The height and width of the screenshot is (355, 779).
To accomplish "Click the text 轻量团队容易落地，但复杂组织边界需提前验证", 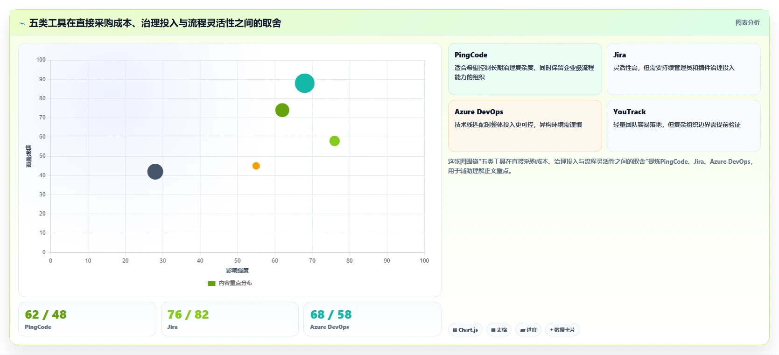I will (677, 125).
